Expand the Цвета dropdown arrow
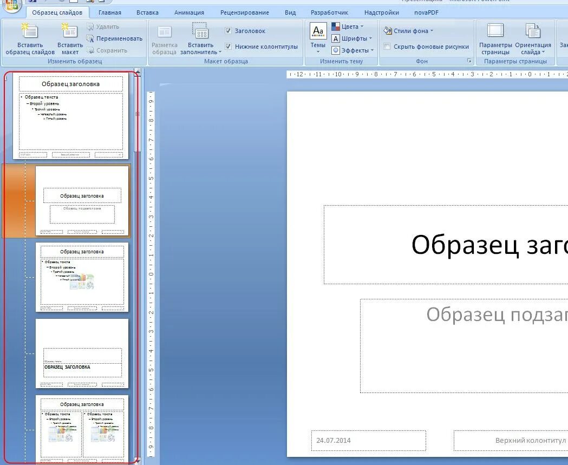Viewport: 568px width, 465px height. pos(362,27)
